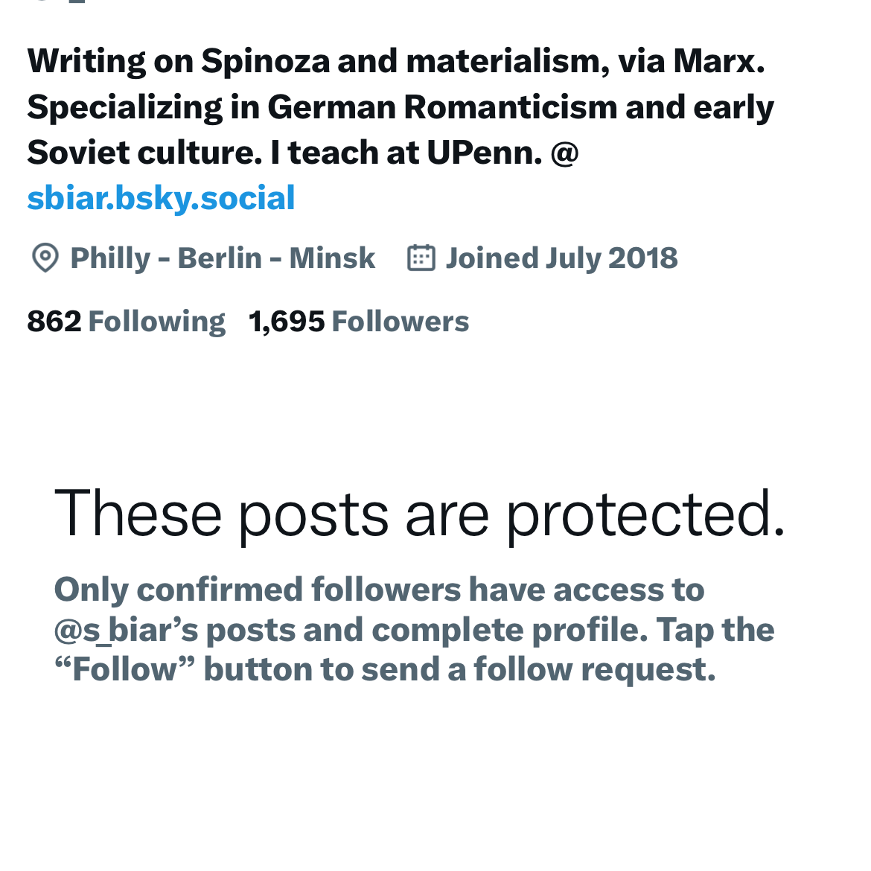
Task: Open the 862 Following list
Action: tap(126, 322)
